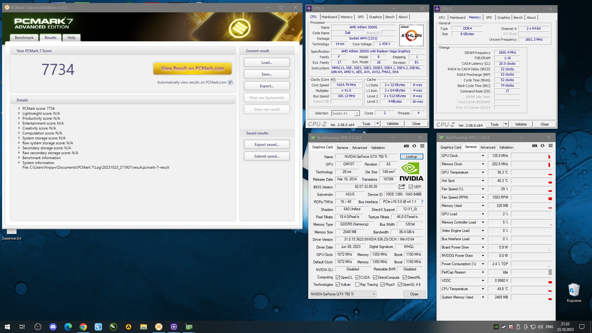Click the GPU Load sensor graph
Image resolution: width=592 pixels, height=333 pixels.
tap(532, 214)
